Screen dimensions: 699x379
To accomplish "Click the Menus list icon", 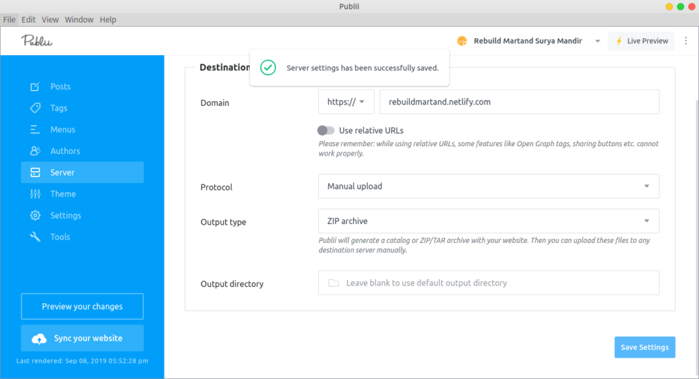I will click(x=35, y=129).
